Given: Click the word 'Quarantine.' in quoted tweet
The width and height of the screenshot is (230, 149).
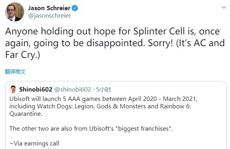Looking at the screenshot, I should pos(26,114).
